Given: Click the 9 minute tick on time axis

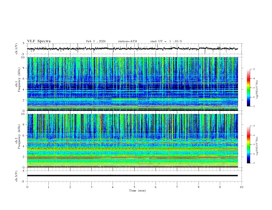Looking at the screenshot, I should pyautogui.click(x=220, y=187).
